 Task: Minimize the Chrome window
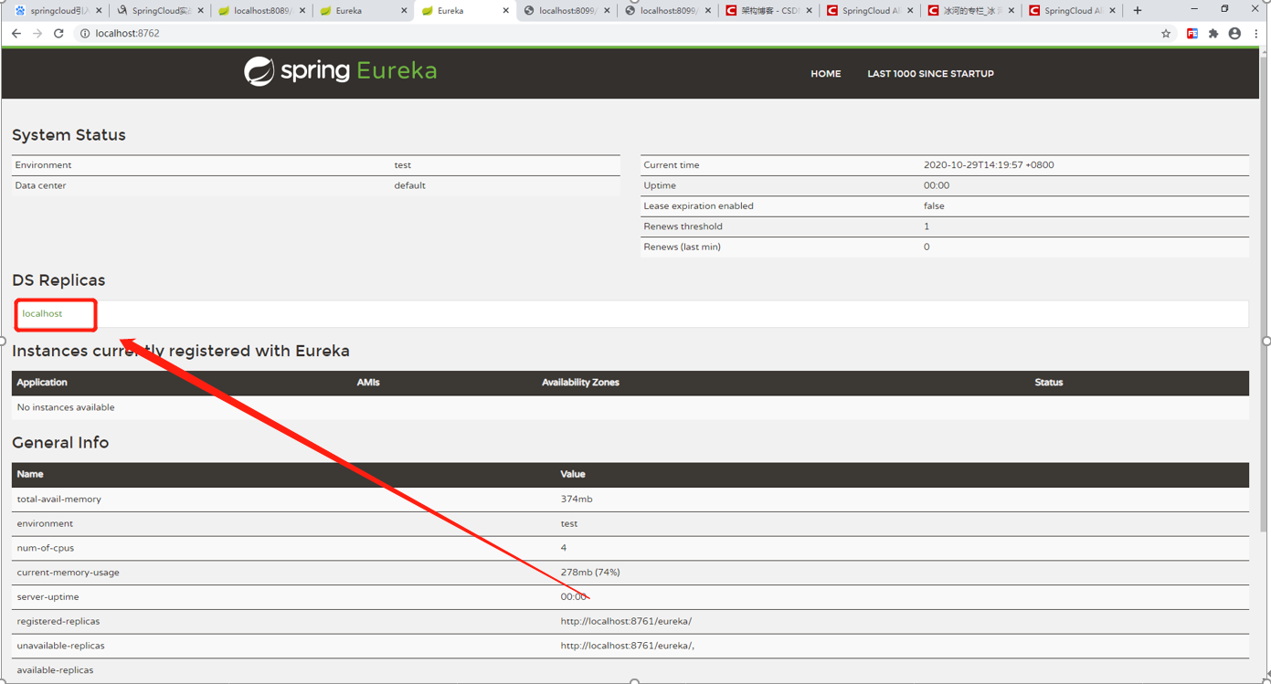[1194, 9]
